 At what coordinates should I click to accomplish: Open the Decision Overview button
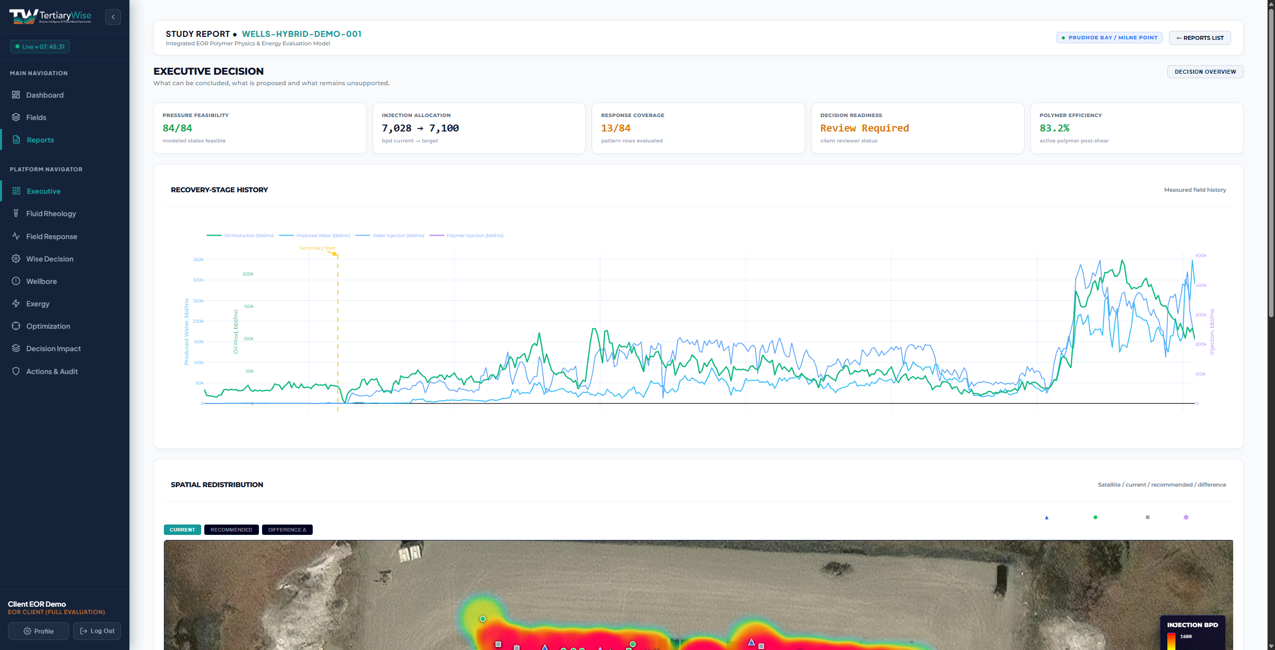coord(1205,72)
